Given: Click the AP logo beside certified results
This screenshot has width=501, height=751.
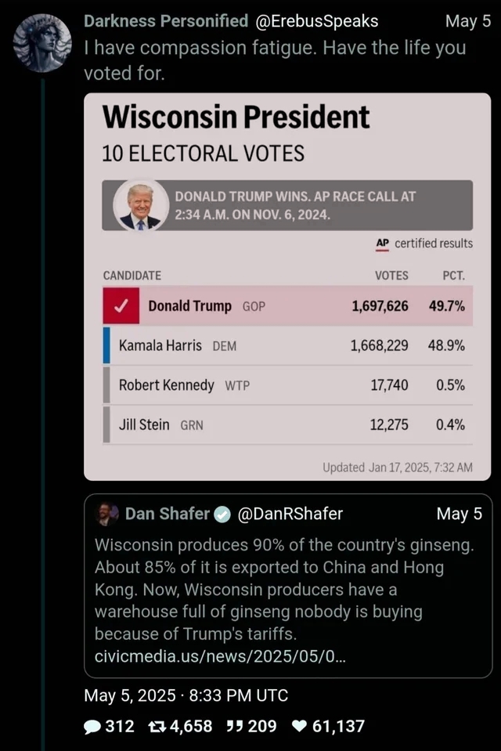Looking at the screenshot, I should pos(382,244).
